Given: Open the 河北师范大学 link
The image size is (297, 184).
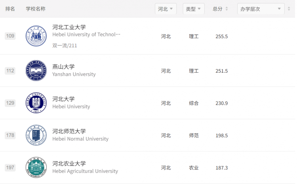Looking at the screenshot, I should [69, 131].
